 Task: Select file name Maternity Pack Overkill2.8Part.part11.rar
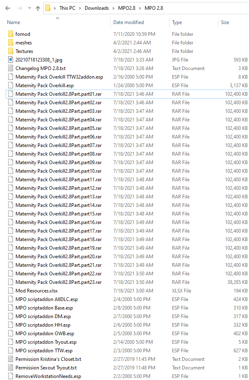click(x=58, y=180)
